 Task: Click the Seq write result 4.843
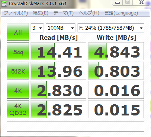pos(116,51)
